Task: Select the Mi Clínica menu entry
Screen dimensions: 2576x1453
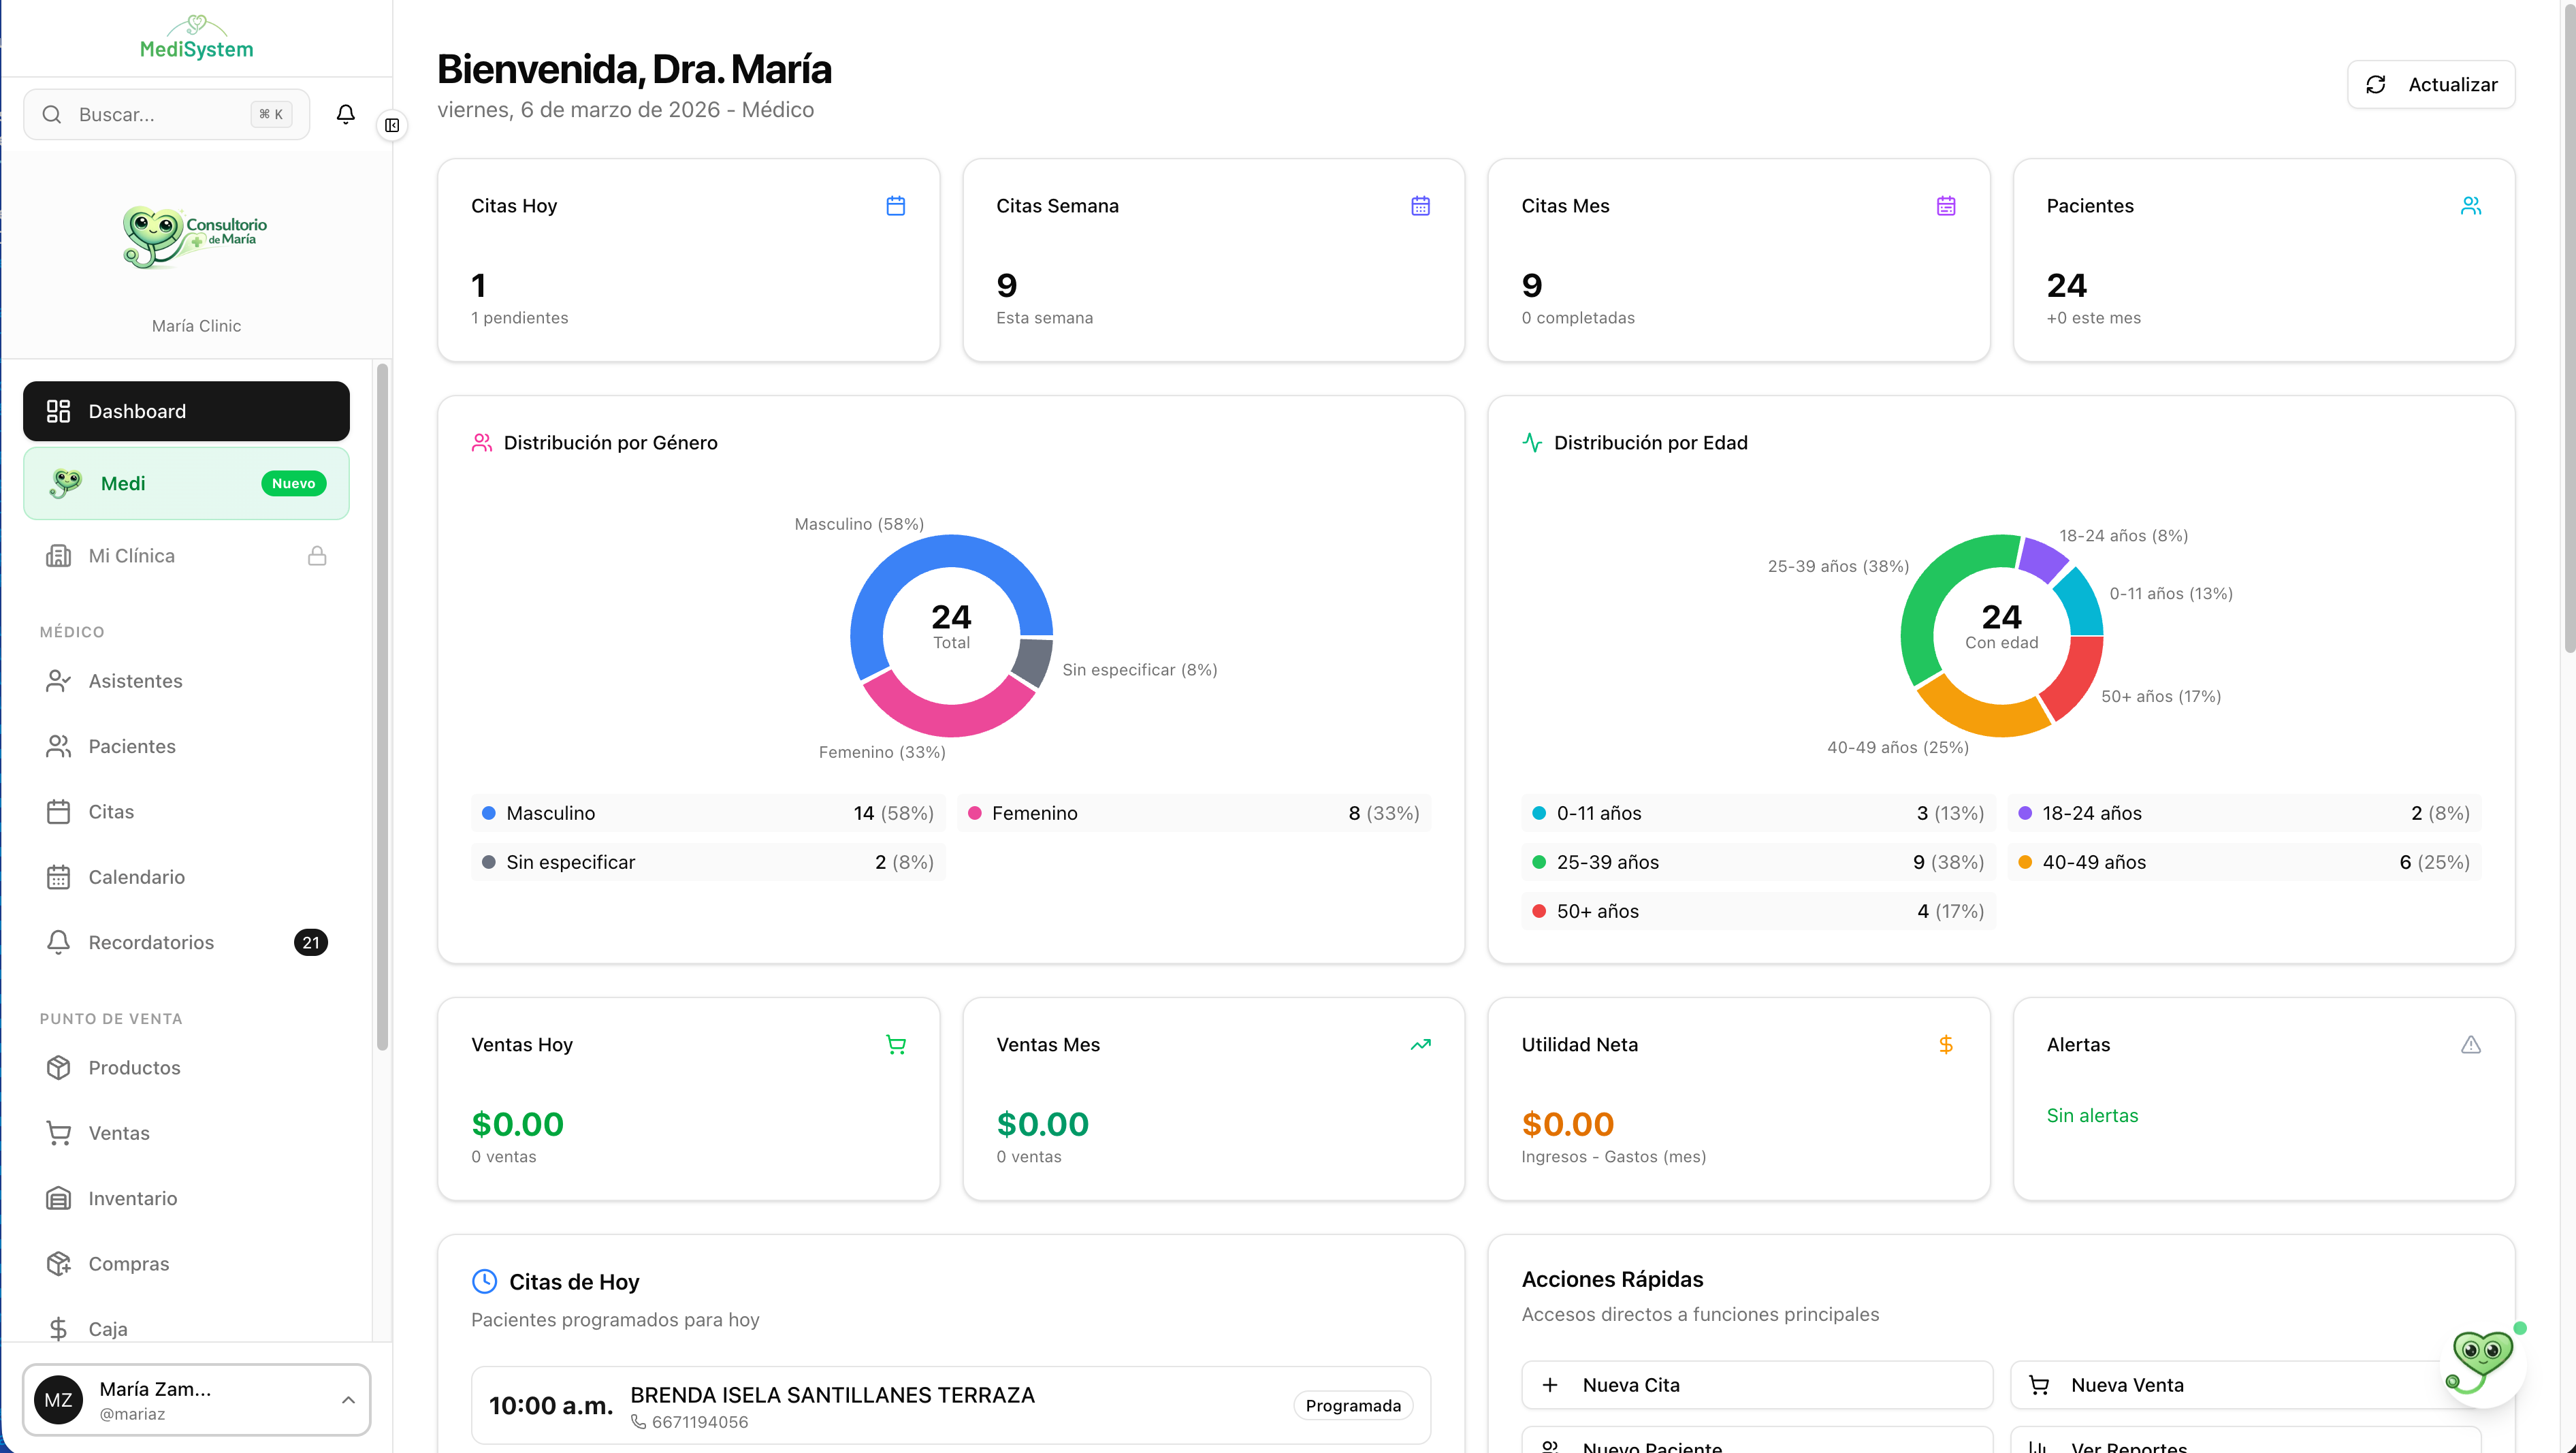Action: 186,556
